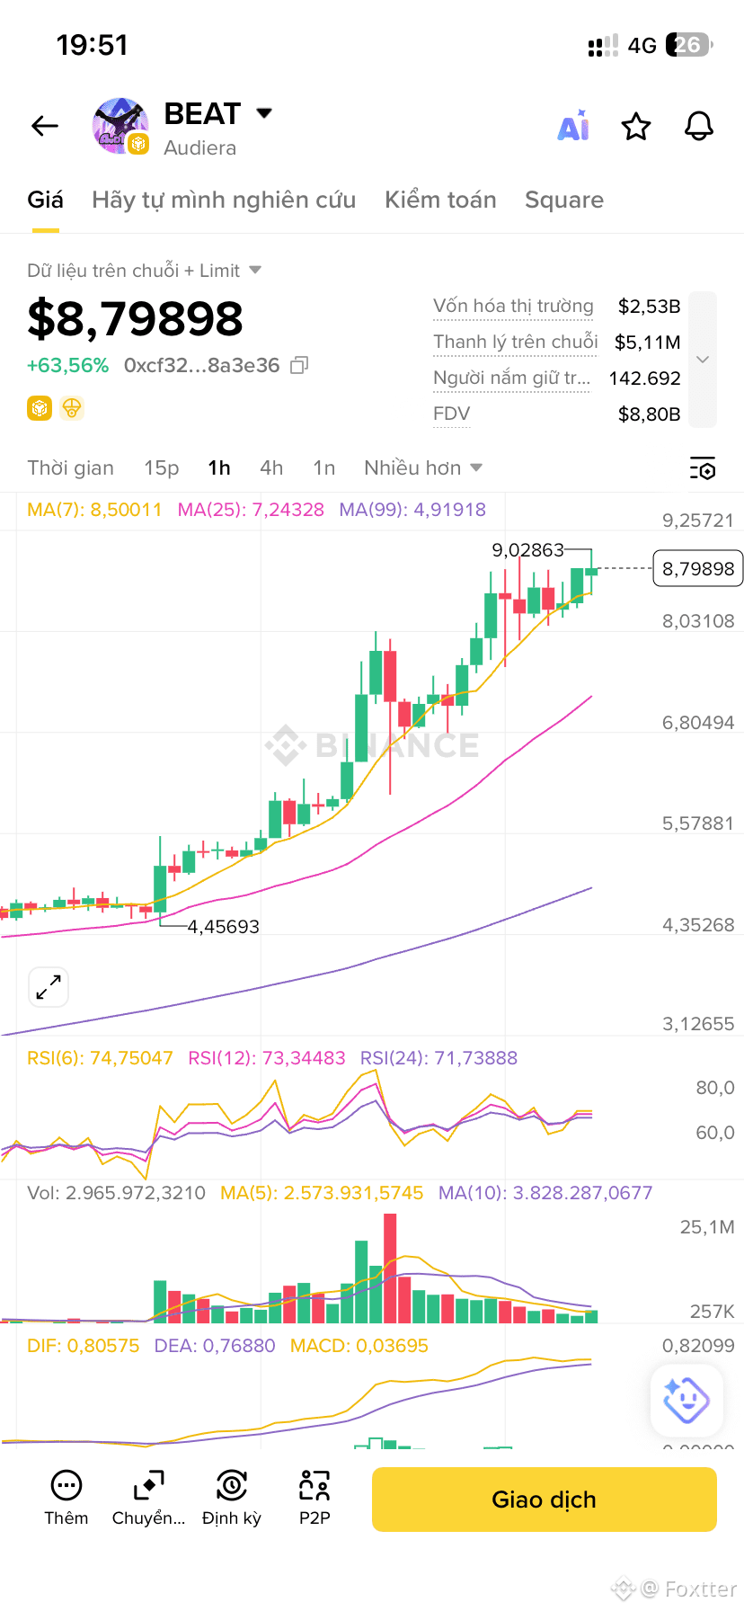The width and height of the screenshot is (744, 1611).
Task: Choose the 1h timeframe
Action: (219, 467)
